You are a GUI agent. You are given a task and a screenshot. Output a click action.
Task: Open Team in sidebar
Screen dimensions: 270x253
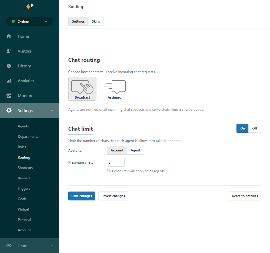(x=30, y=246)
